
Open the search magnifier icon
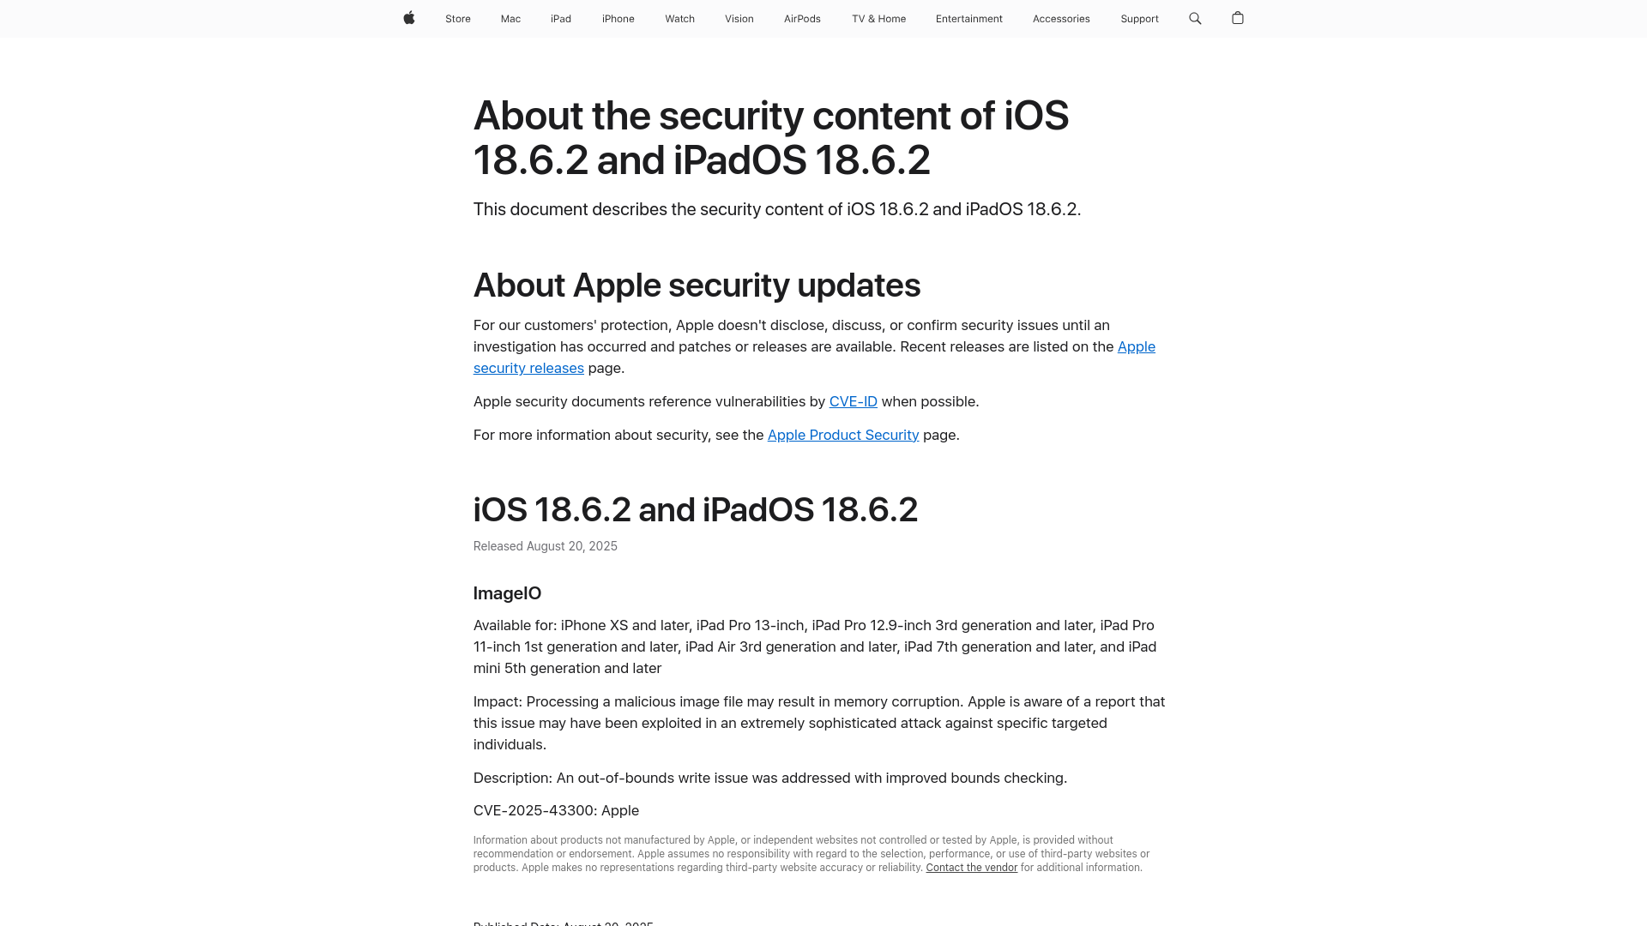point(1195,18)
